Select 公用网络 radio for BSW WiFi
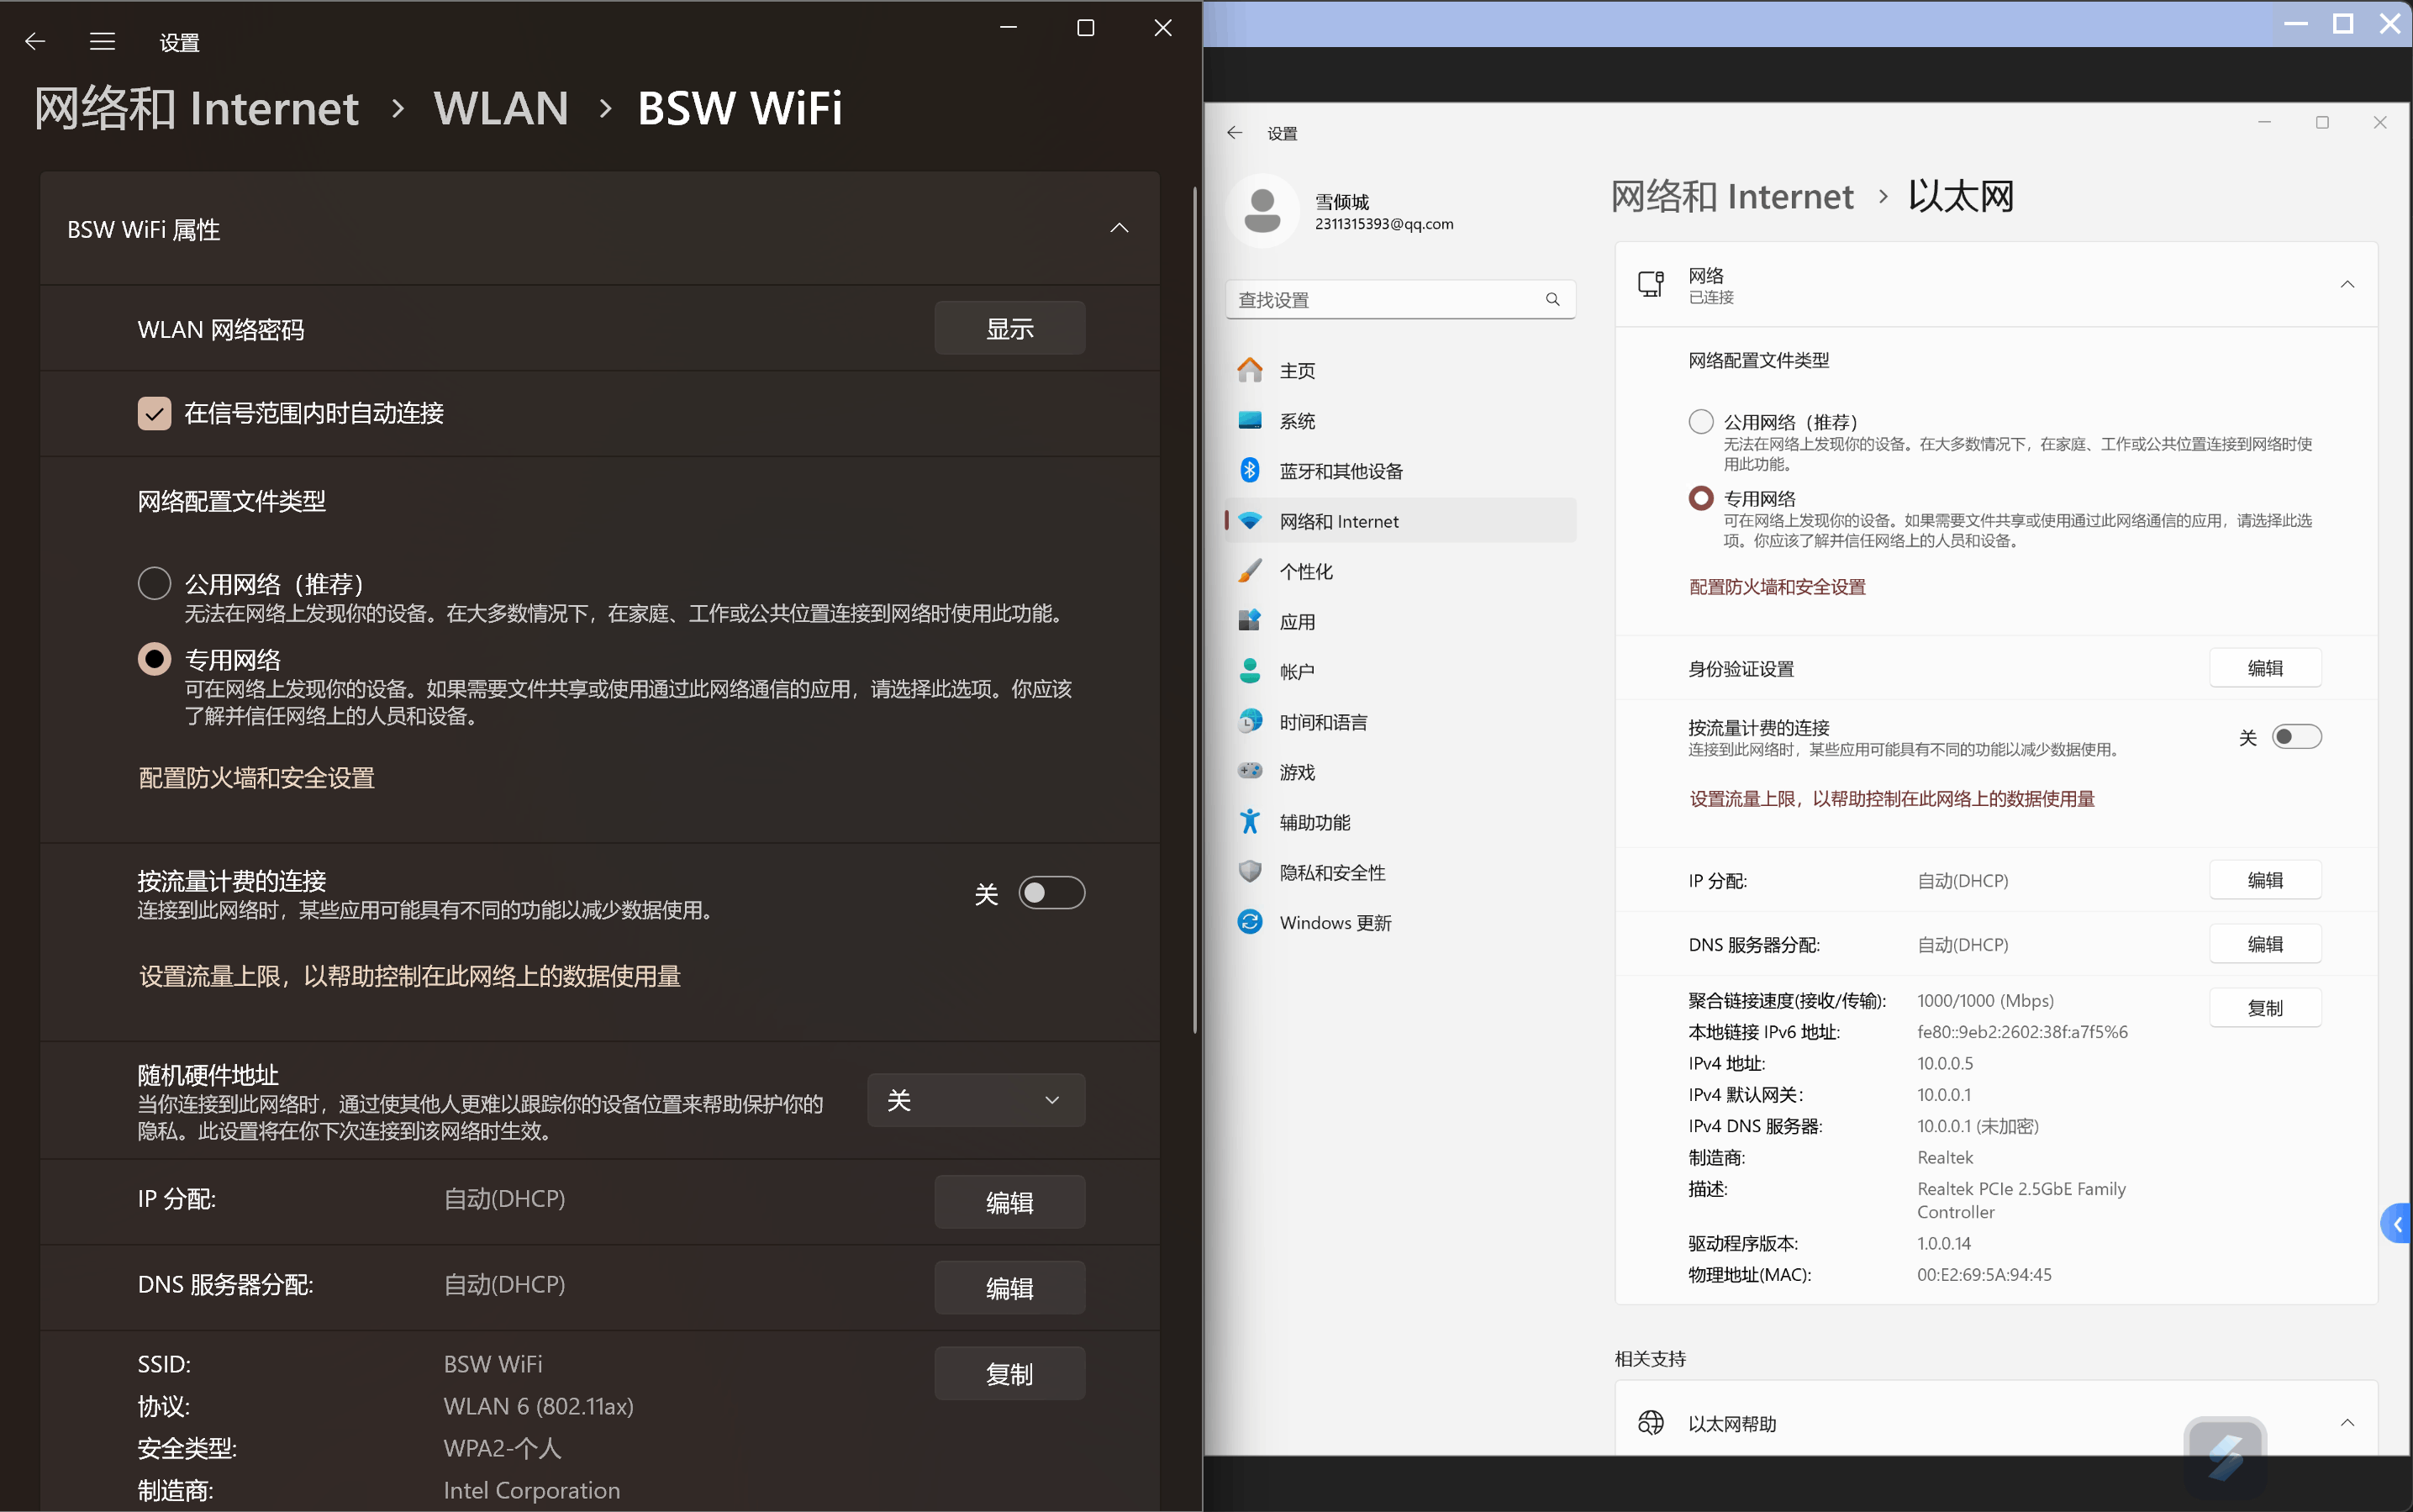 point(154,583)
